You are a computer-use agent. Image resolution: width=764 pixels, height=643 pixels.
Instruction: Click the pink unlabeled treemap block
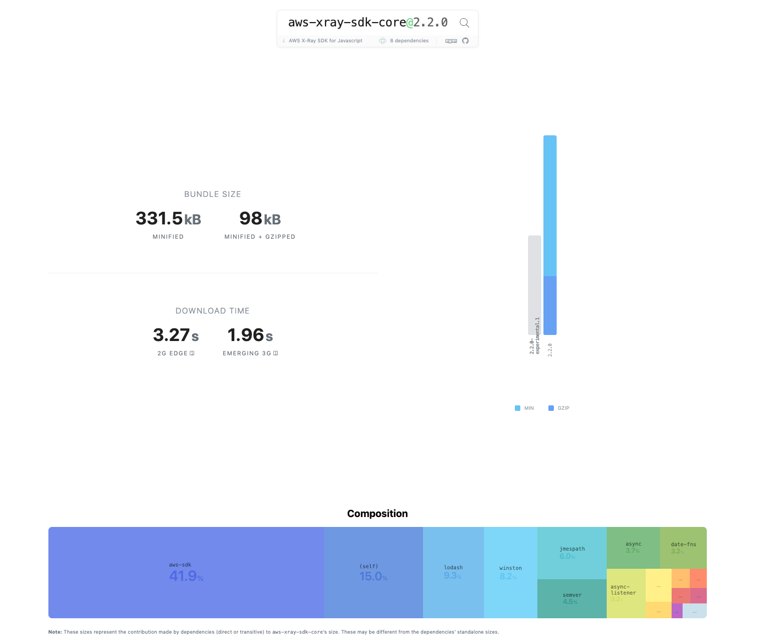[699, 596]
